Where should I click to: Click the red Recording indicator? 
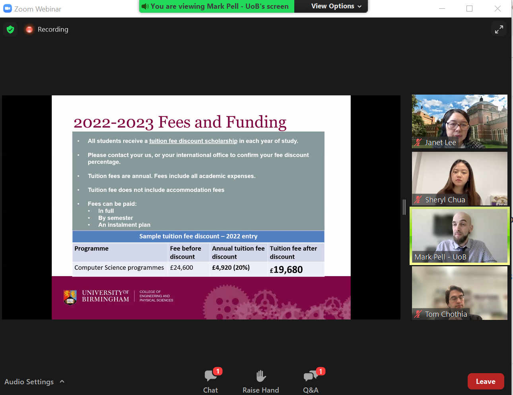point(29,29)
